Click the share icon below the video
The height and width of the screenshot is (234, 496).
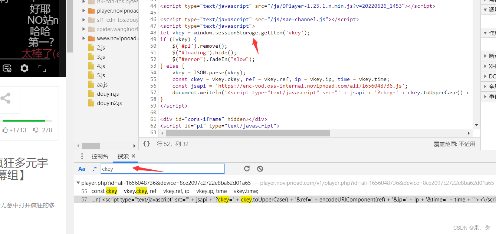click(5, 98)
